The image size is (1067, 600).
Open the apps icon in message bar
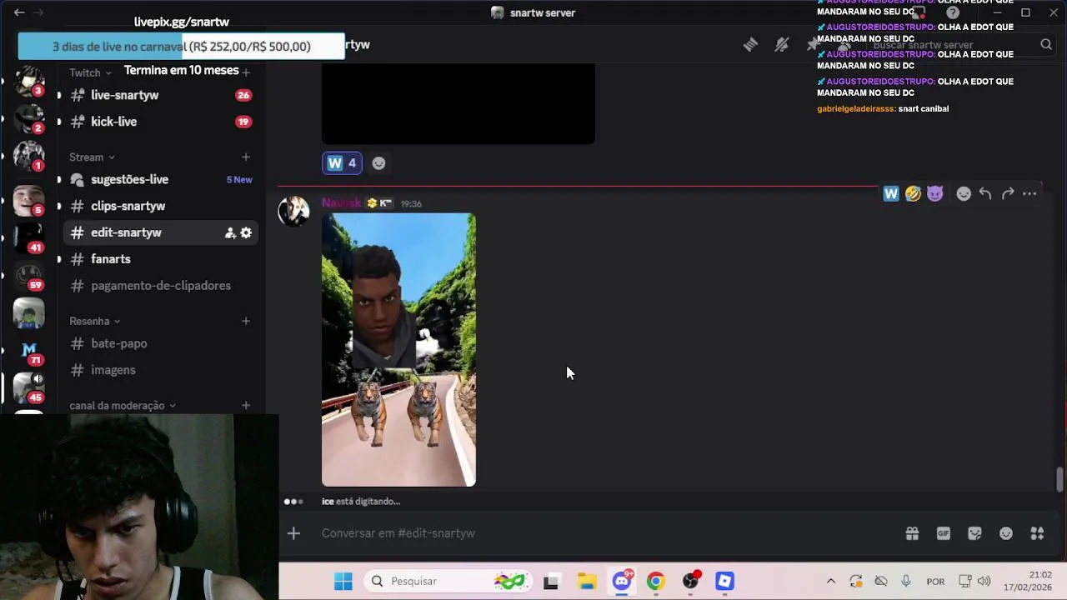pyautogui.click(x=1037, y=533)
